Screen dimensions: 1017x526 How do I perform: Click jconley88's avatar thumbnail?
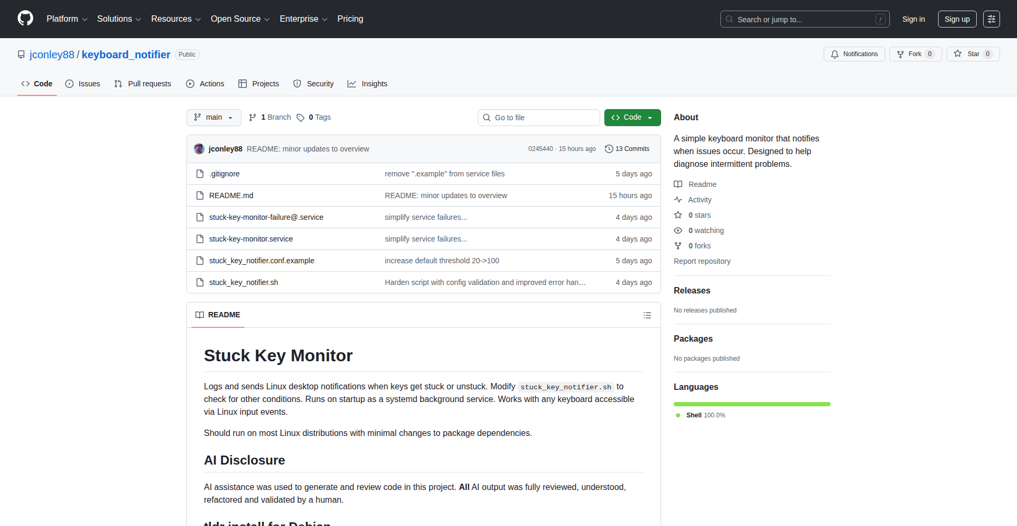199,149
